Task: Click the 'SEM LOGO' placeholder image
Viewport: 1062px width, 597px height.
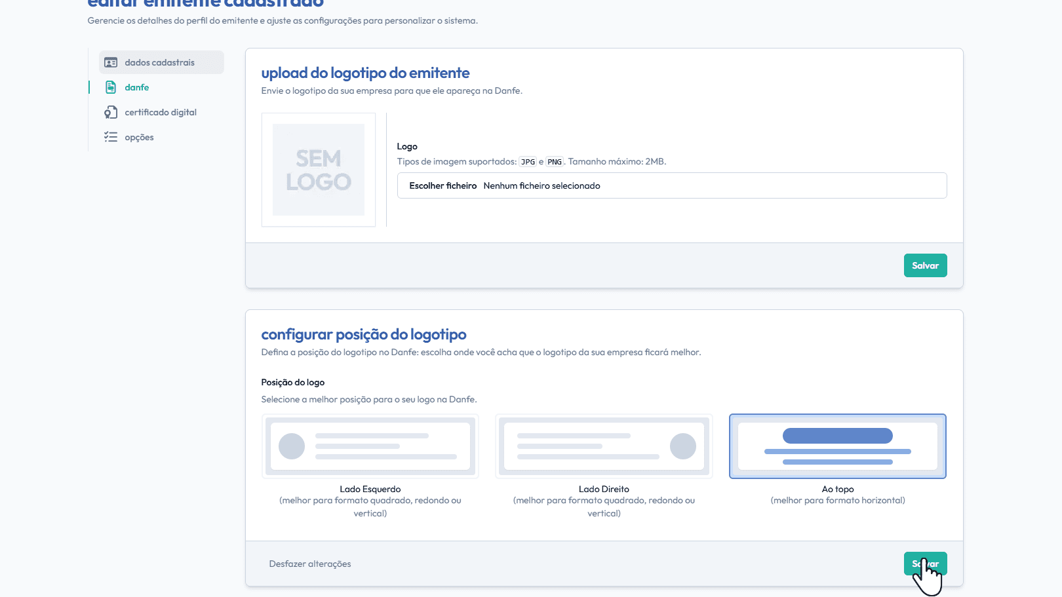Action: click(319, 170)
